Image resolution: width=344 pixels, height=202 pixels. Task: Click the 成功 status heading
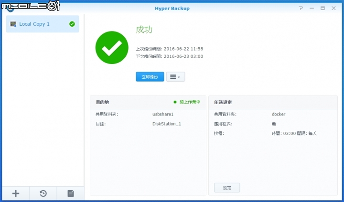pos(144,30)
